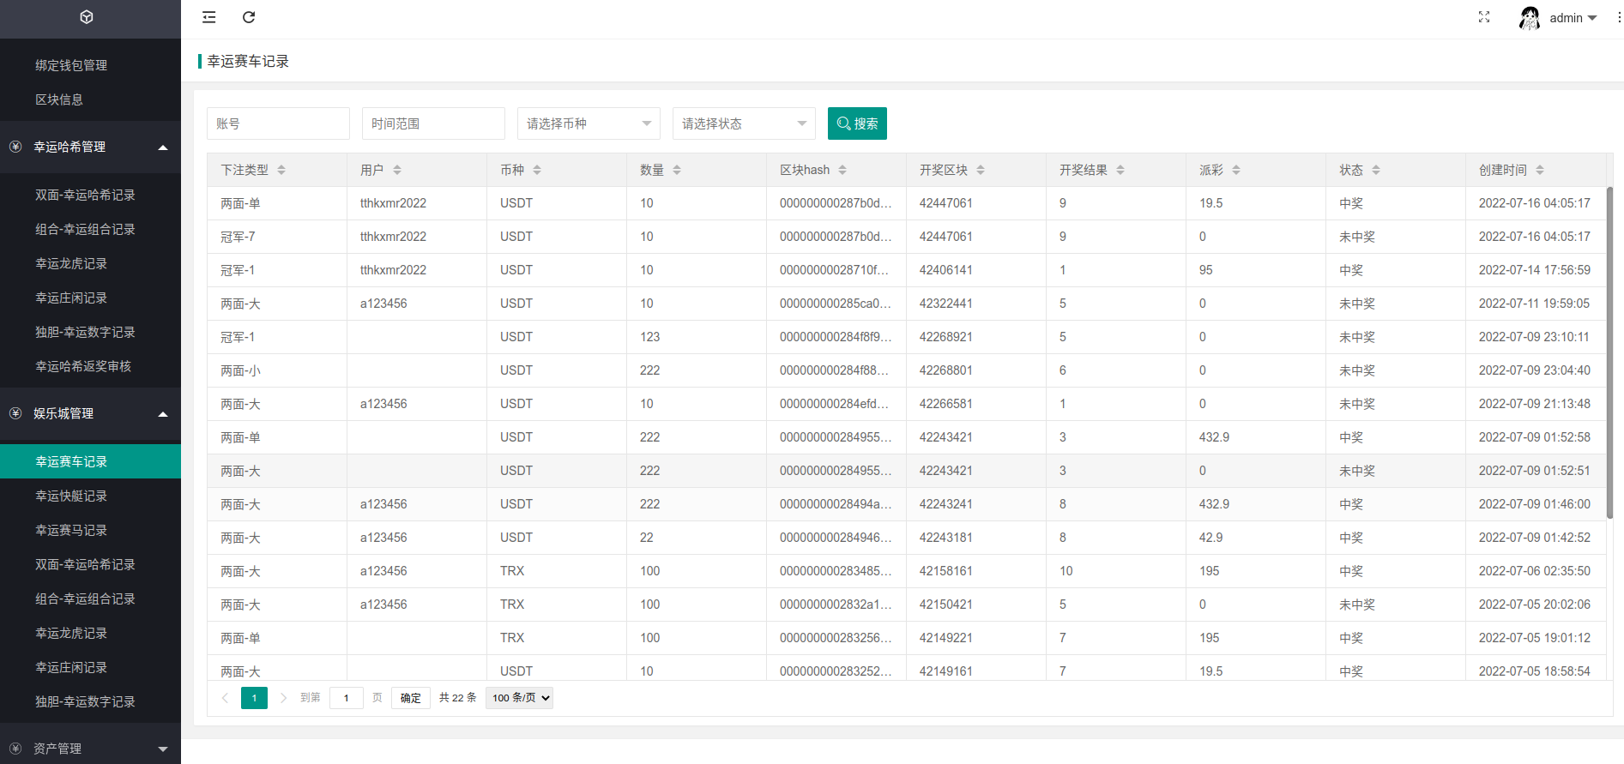The image size is (1624, 764).
Task: Sort the 派彩 column
Action: (x=1236, y=170)
